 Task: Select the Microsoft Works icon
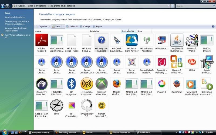192,40
